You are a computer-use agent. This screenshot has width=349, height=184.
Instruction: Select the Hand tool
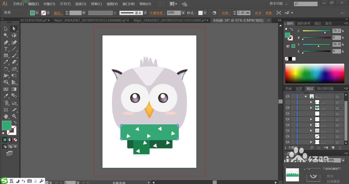6,116
